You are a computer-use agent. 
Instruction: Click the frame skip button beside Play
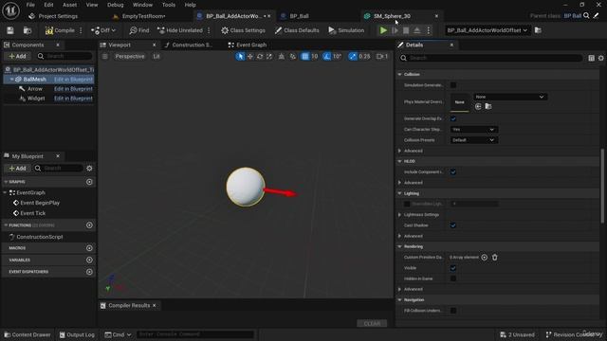point(395,30)
